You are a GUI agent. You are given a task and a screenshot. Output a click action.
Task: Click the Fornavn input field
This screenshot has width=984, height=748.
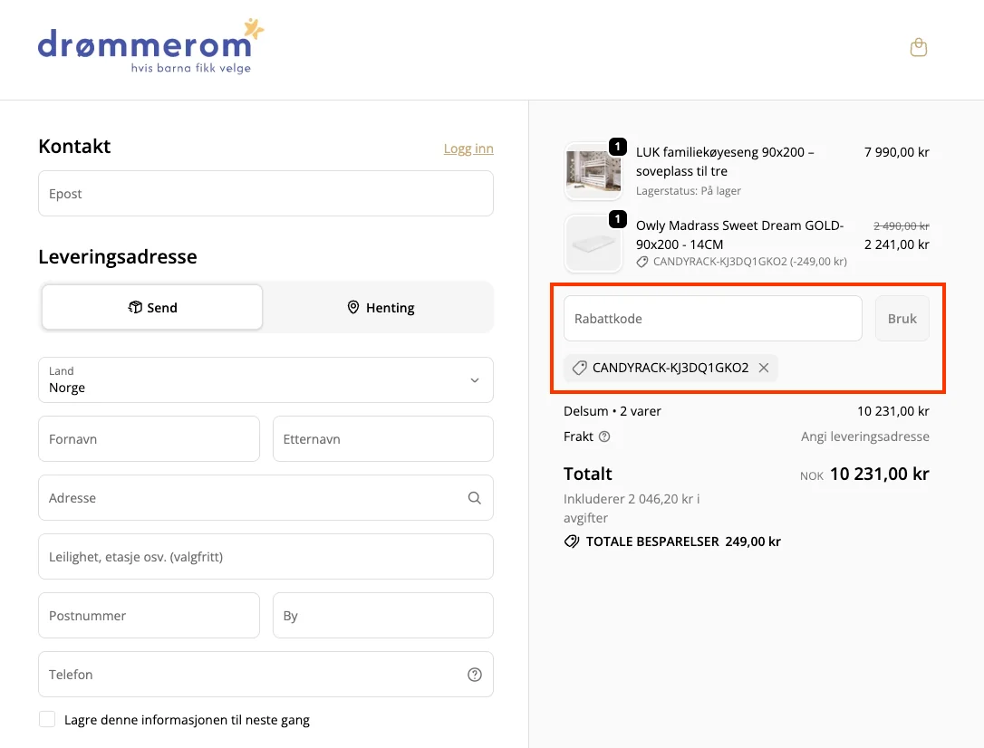click(149, 439)
